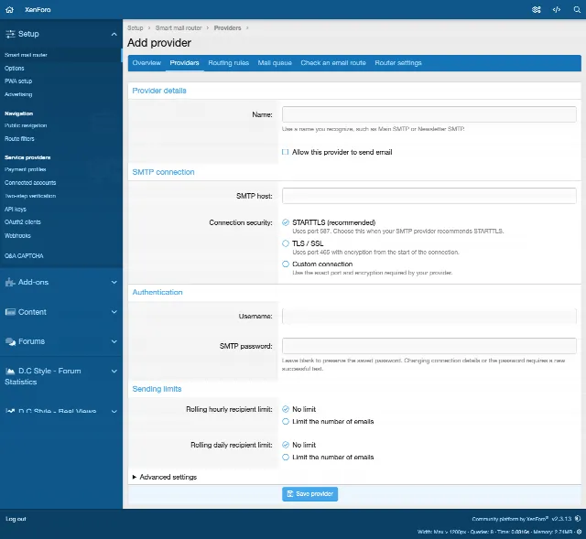Switch to Check an email route tab
The height and width of the screenshot is (539, 586).
pos(333,63)
